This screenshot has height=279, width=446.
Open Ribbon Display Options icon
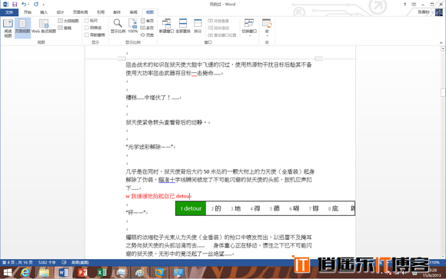point(414,5)
